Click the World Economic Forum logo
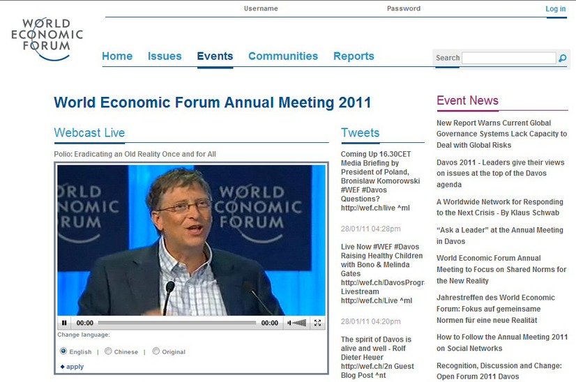This screenshot has height=382, width=576. [47, 38]
